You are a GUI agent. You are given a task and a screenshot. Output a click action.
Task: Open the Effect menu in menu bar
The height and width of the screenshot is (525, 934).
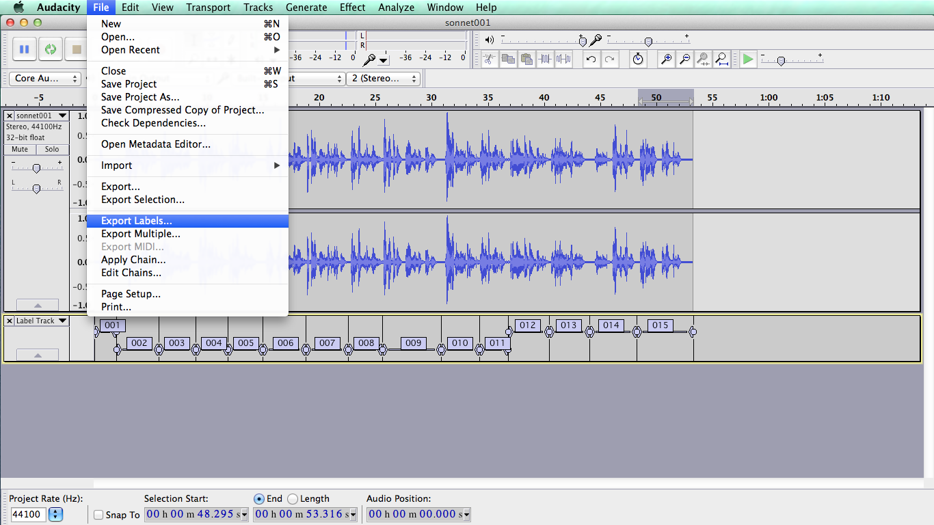point(352,8)
